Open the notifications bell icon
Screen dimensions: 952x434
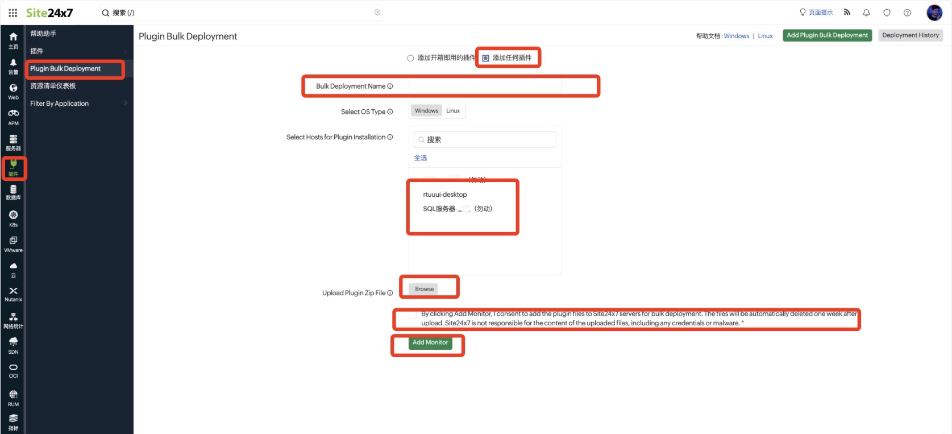point(866,13)
